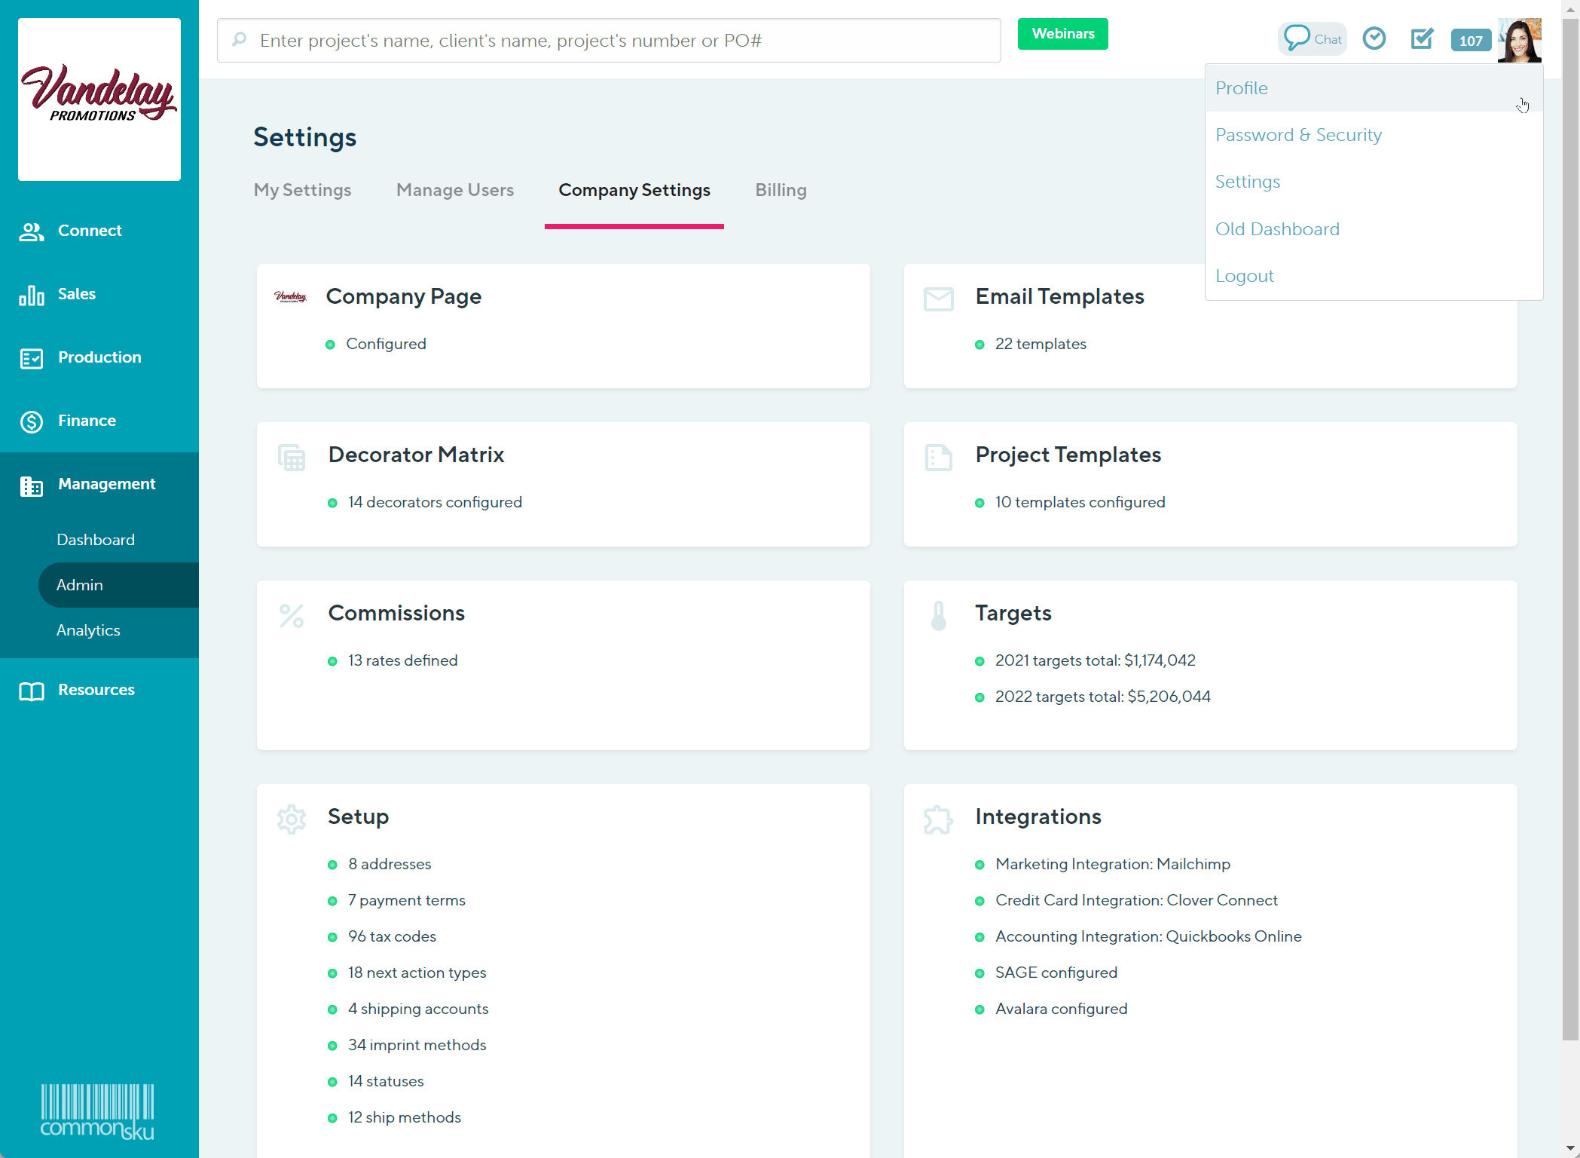Click the green Webinars button
The width and height of the screenshot is (1580, 1158).
[x=1062, y=34]
